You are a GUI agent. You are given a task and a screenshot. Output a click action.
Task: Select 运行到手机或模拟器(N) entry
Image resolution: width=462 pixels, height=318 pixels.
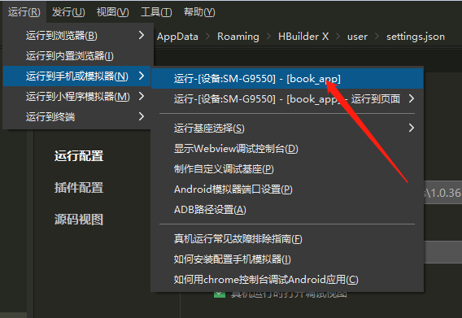pyautogui.click(x=77, y=76)
